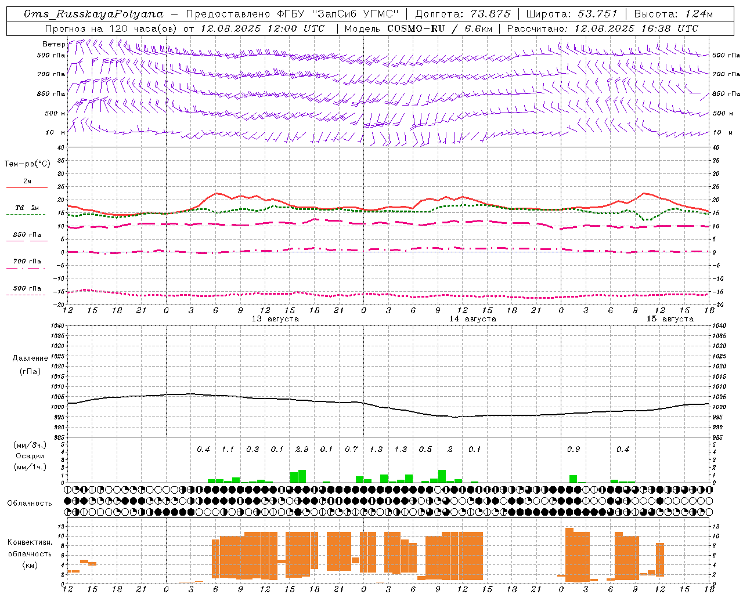
Task: Click the solid red 2м legend line
Action: tap(27, 187)
